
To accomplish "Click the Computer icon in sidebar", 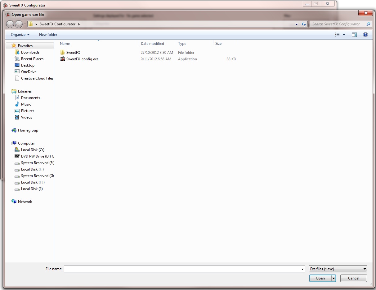I will tap(14, 143).
